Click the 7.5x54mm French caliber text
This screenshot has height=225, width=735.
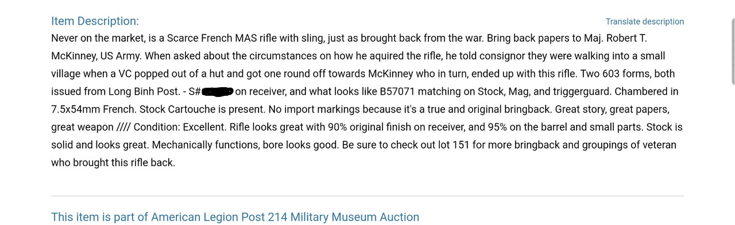click(94, 110)
